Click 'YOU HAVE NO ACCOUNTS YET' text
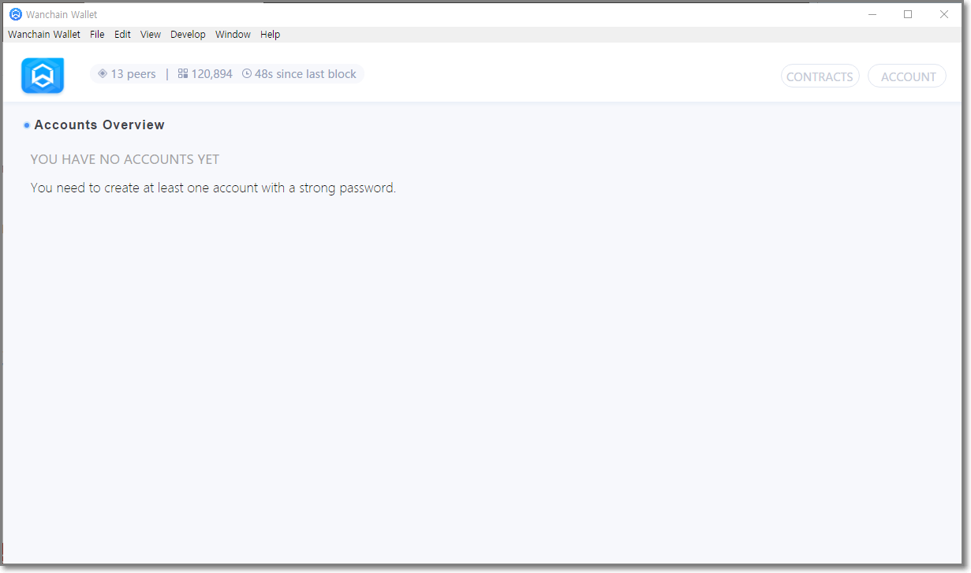This screenshot has width=971, height=573. (x=125, y=159)
